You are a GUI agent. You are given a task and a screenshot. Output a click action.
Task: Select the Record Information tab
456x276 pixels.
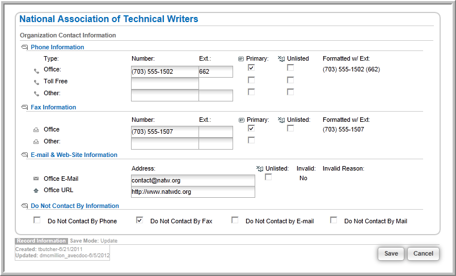(x=41, y=241)
